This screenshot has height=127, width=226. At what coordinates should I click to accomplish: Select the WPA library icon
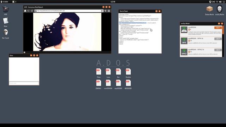pyautogui.click(x=184, y=41)
